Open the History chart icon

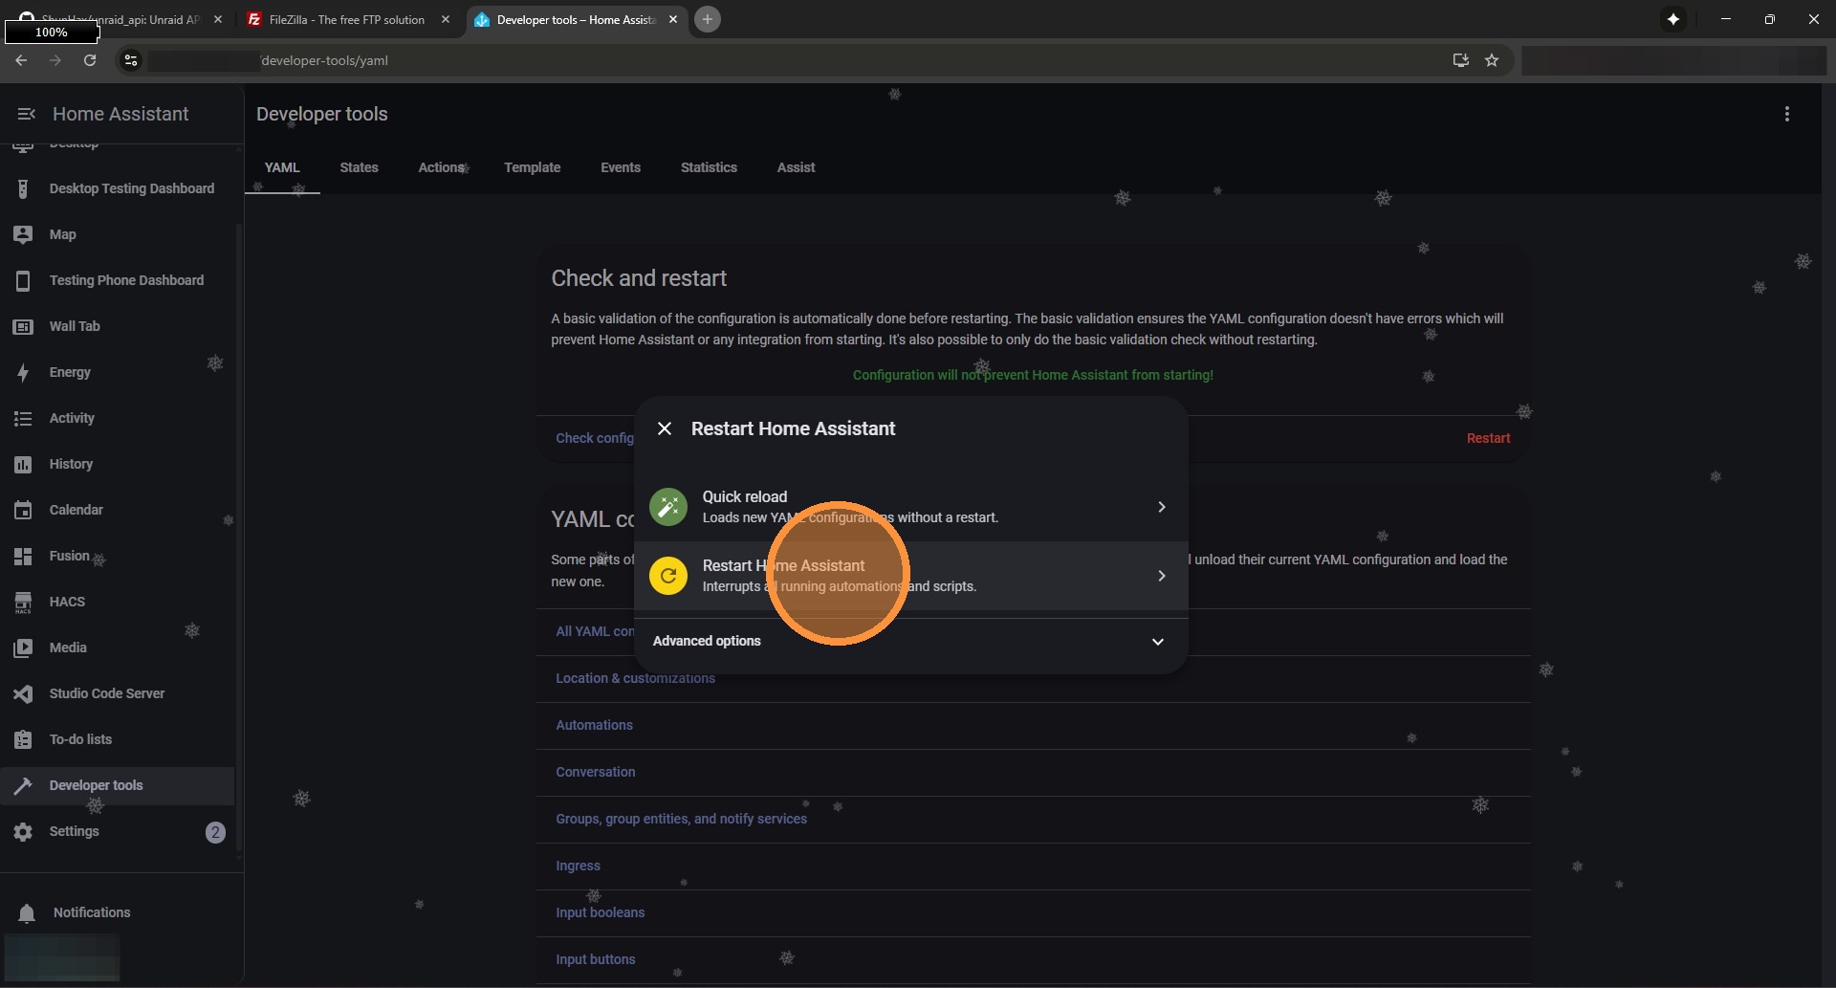click(x=23, y=464)
